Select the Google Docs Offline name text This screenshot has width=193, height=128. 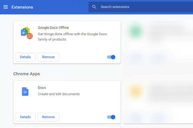coord(53,28)
